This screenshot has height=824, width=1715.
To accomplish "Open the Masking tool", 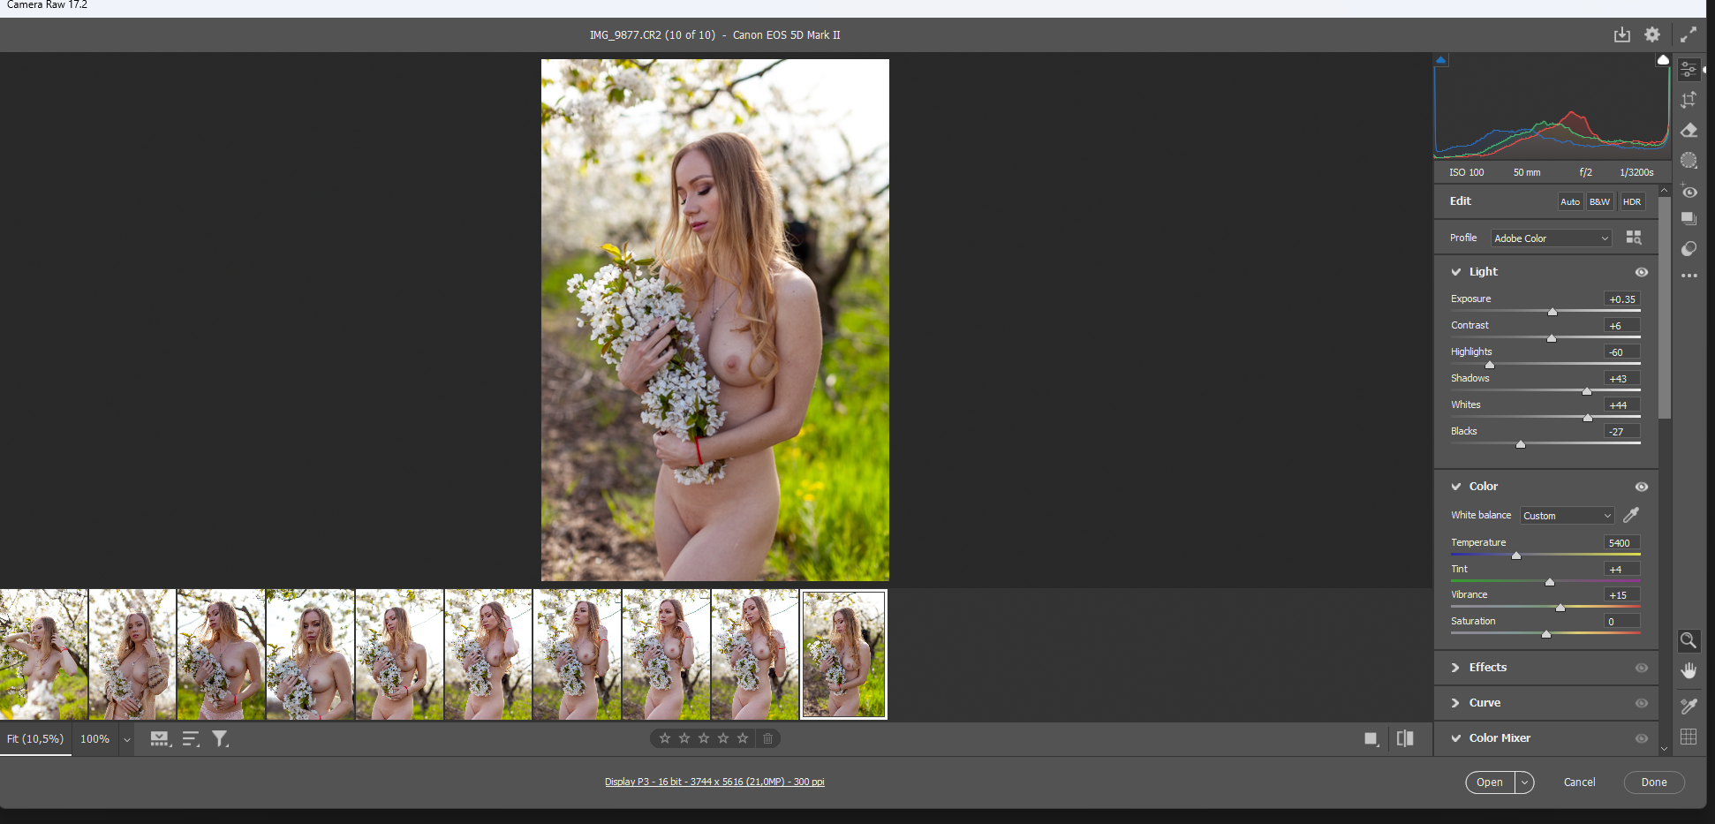I will [1689, 160].
